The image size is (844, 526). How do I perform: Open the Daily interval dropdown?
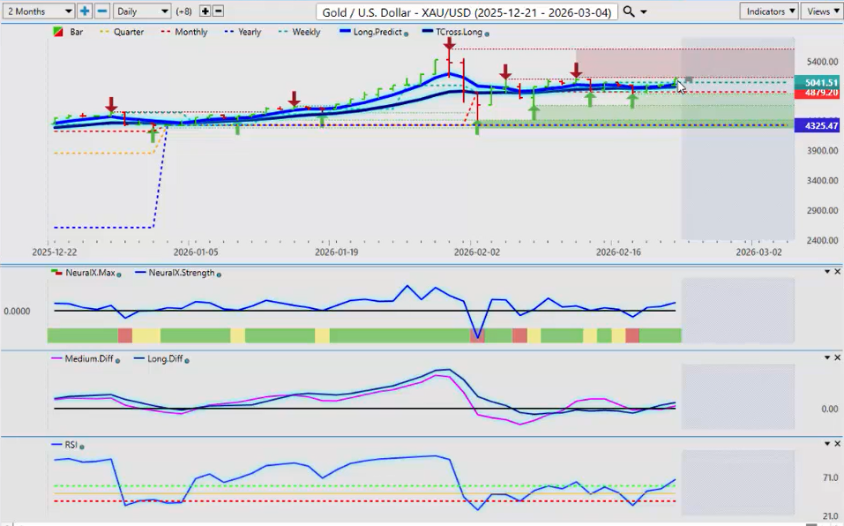click(141, 11)
